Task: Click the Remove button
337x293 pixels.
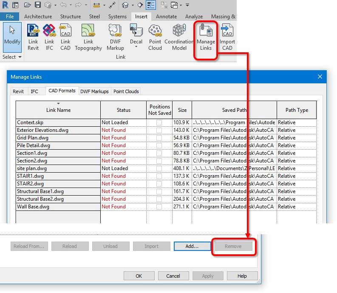Action: tap(233, 246)
